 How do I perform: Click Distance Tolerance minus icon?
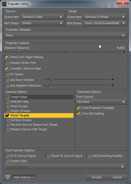(6, 52)
